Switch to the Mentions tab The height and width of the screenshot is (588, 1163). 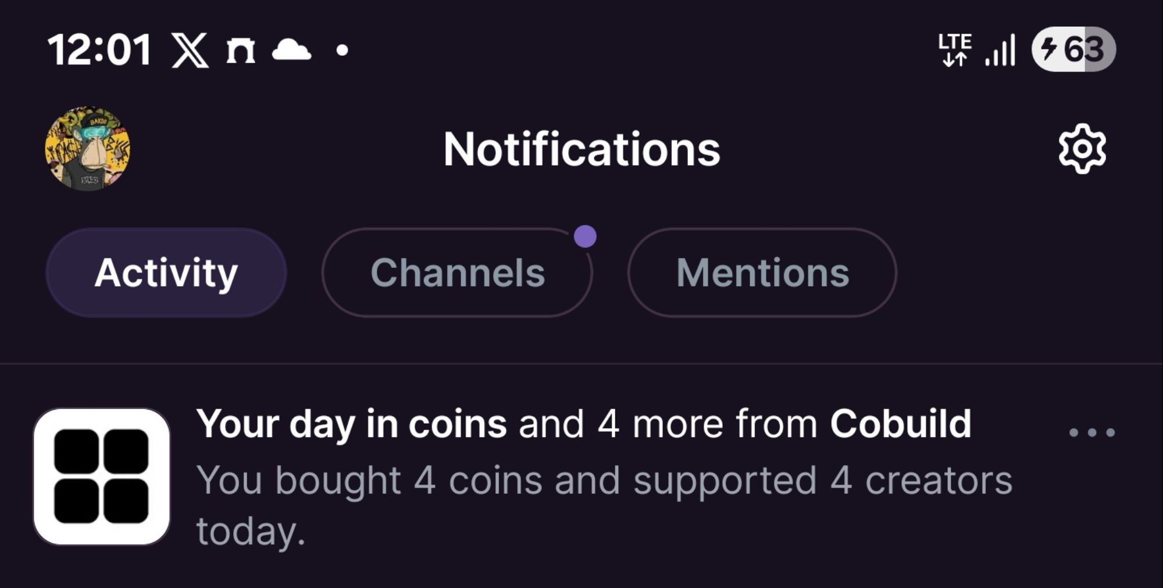(x=762, y=273)
